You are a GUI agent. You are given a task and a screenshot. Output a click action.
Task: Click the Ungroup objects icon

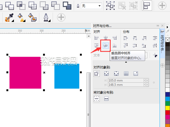[x=122, y=6]
